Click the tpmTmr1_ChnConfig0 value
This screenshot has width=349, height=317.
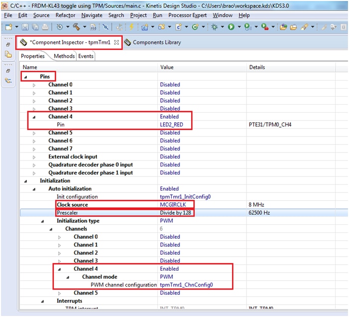[186, 285]
